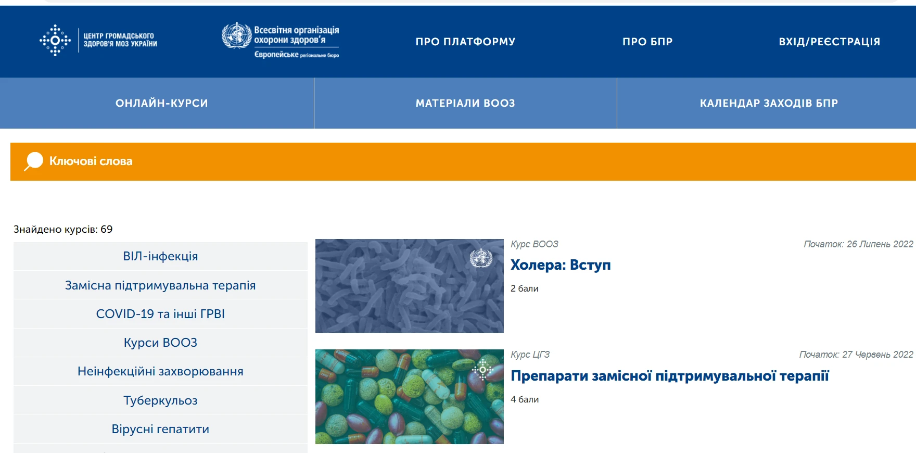The image size is (916, 453).
Task: Choose the Вірусні гепатити category
Action: pyautogui.click(x=160, y=429)
